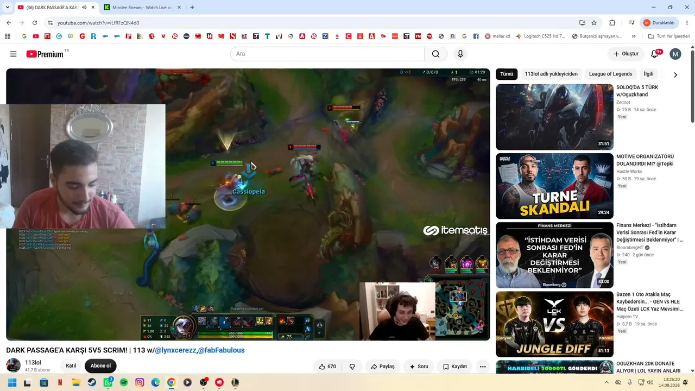Screen dimensions: 695x391
Task: Switch to the Mirolee Stream tab
Action: 142,8
